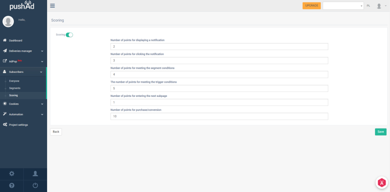Screen dimensions: 390x192
Task: Open user profile icon in sidebar footer
Action: pyautogui.click(x=35, y=174)
